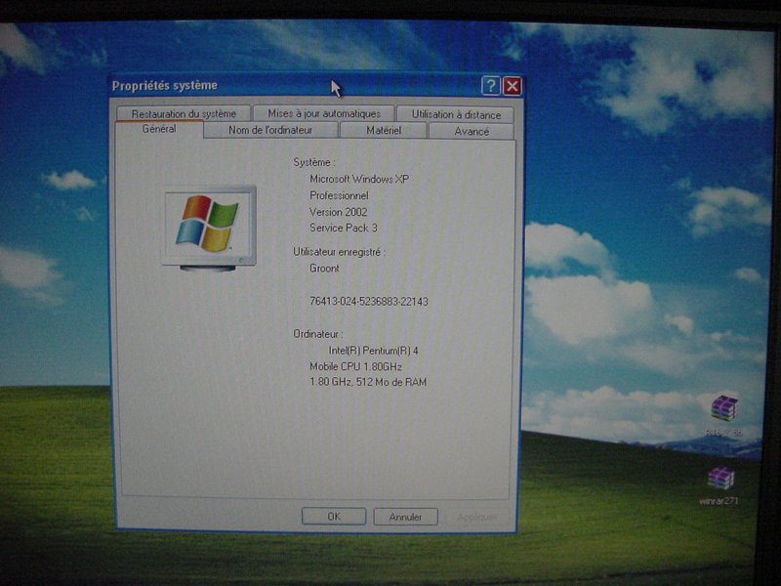Click the Annuler button

[x=405, y=517]
